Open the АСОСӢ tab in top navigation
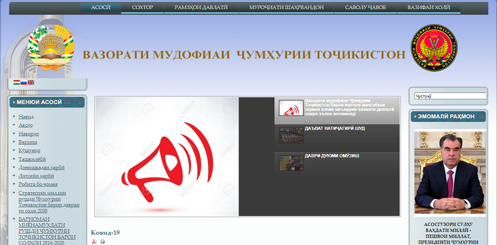497x245 pixels. pyautogui.click(x=100, y=7)
